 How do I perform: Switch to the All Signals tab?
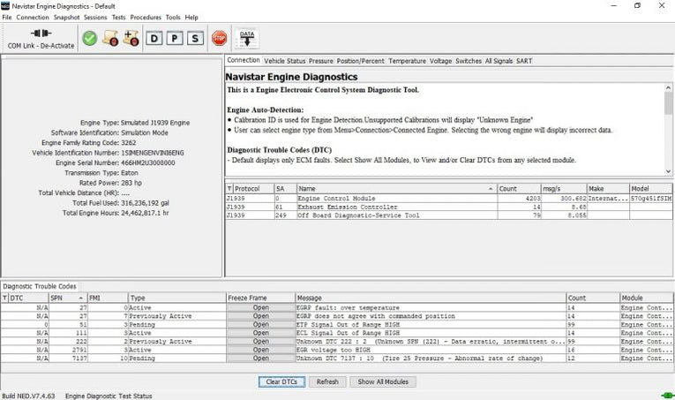pyautogui.click(x=499, y=61)
